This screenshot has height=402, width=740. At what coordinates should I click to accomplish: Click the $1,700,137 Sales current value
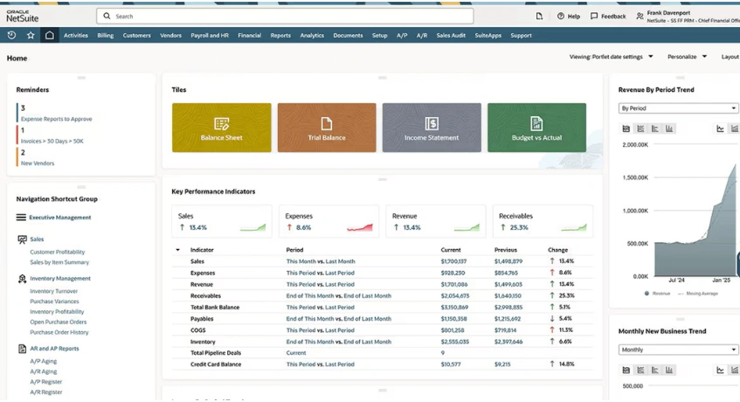(453, 261)
